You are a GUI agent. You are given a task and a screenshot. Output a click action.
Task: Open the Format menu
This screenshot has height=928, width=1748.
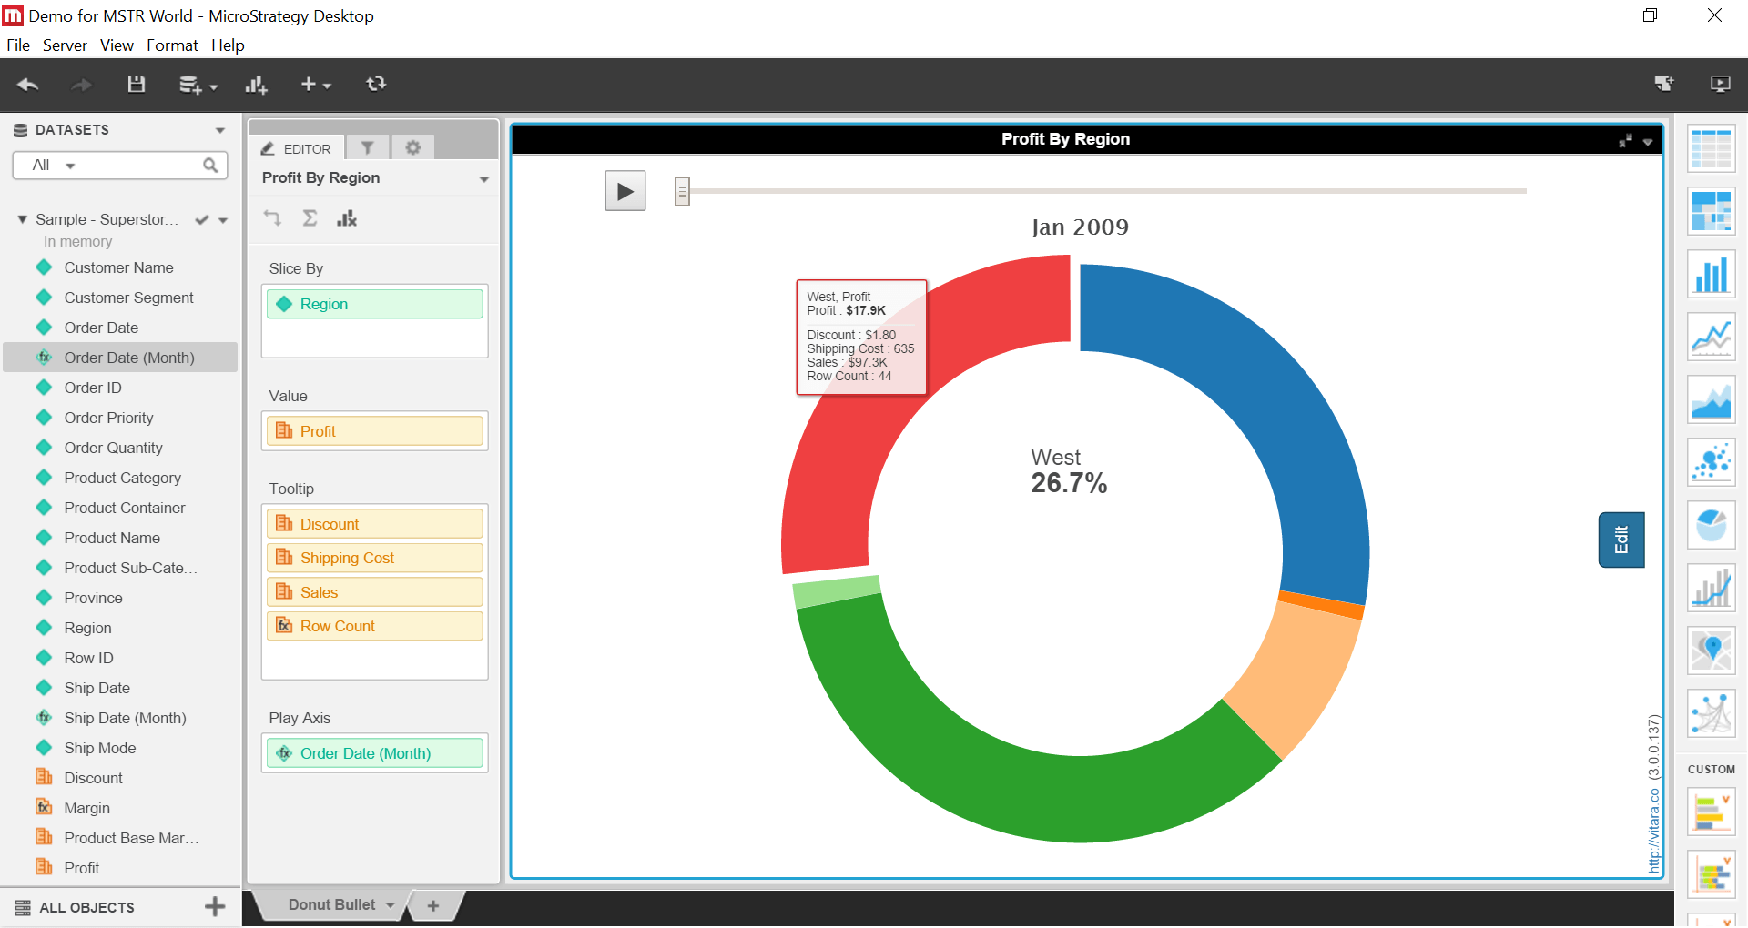pyautogui.click(x=172, y=45)
